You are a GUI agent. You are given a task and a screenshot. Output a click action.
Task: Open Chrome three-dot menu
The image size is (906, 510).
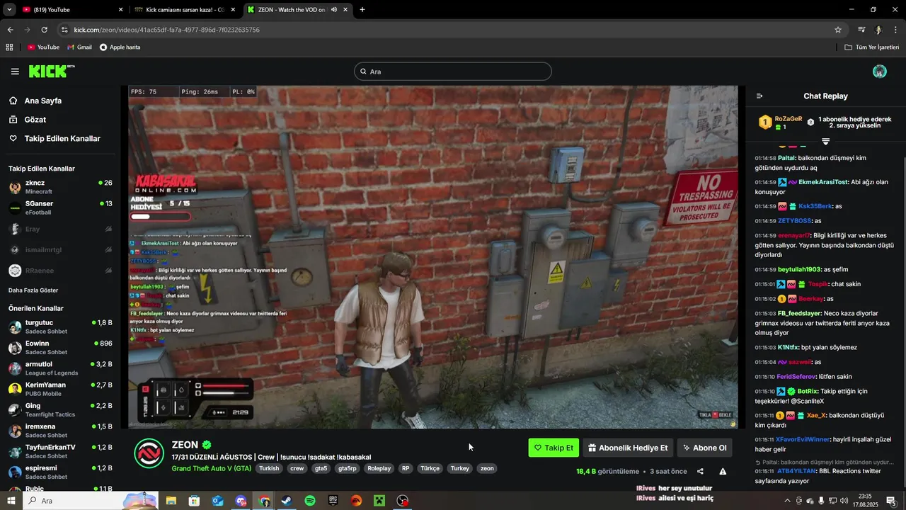895,30
